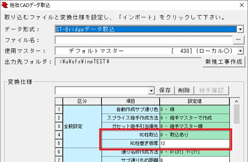Open the 変換仕様 preset combo box arrow
Viewport: 248px width, 162px height.
[151, 91]
